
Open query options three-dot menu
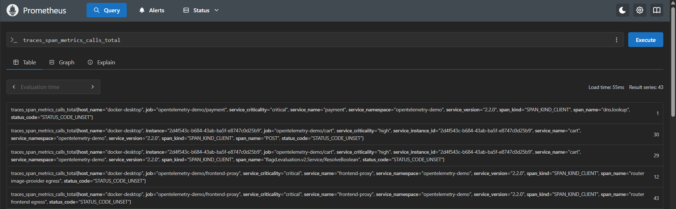point(617,40)
